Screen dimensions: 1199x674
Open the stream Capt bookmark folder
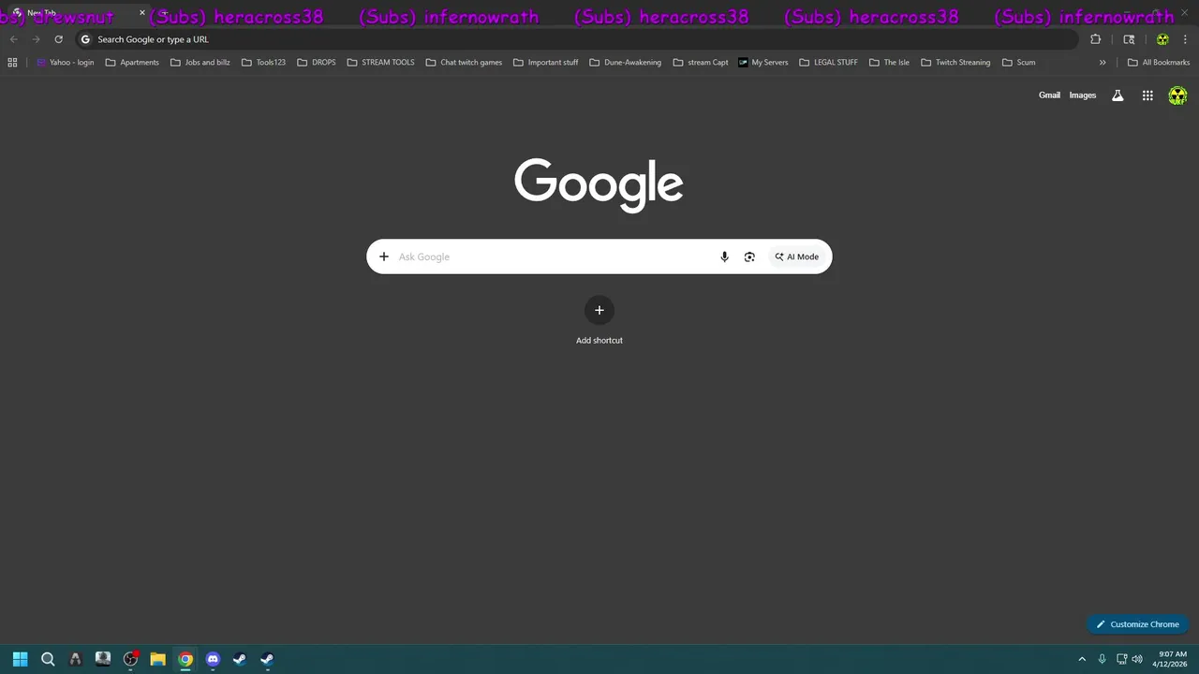tap(701, 63)
